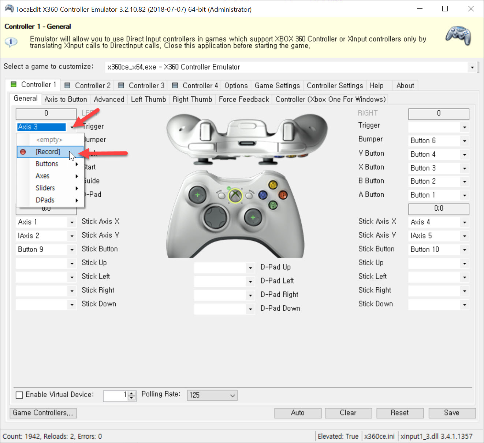
Task: Click the red B button on controller image
Action: coord(283,195)
